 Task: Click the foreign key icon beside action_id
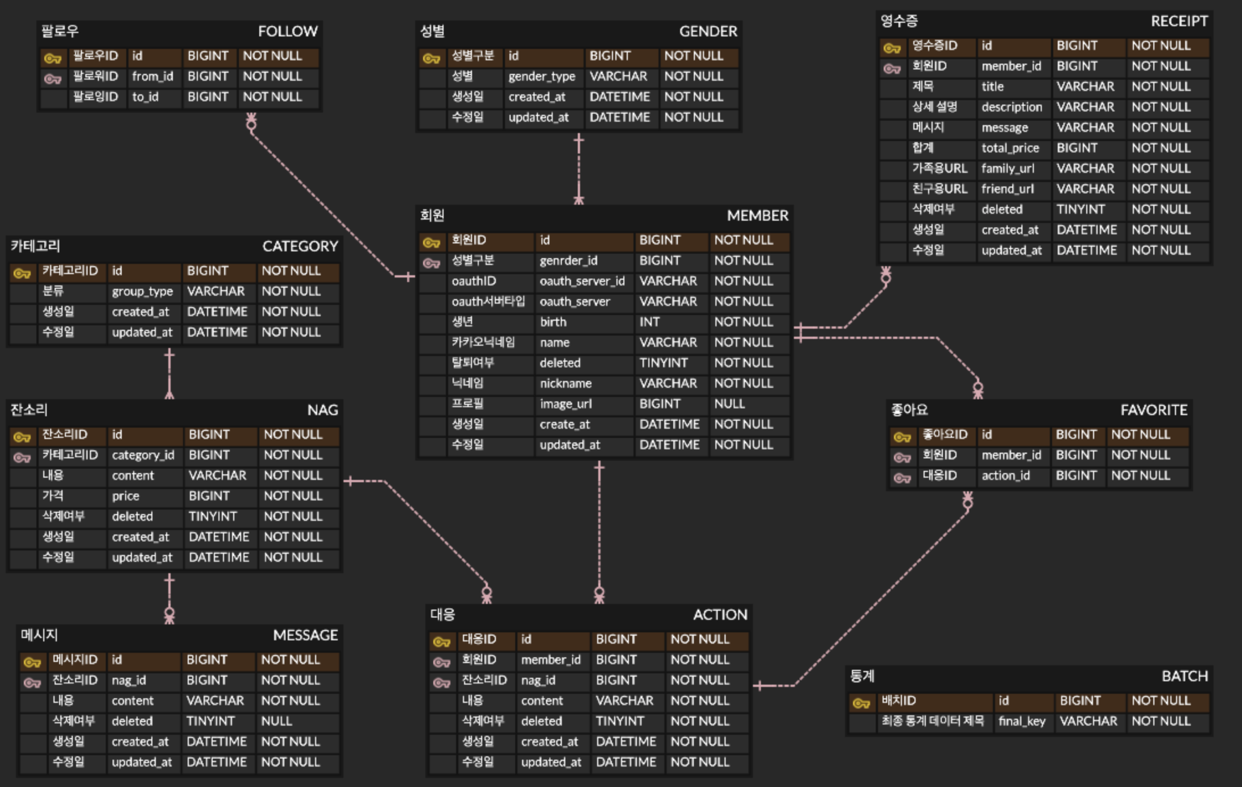point(902,478)
